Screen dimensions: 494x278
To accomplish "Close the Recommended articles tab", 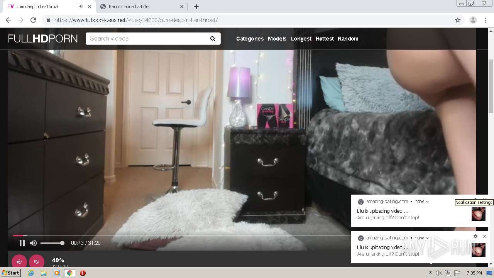I will [x=182, y=7].
